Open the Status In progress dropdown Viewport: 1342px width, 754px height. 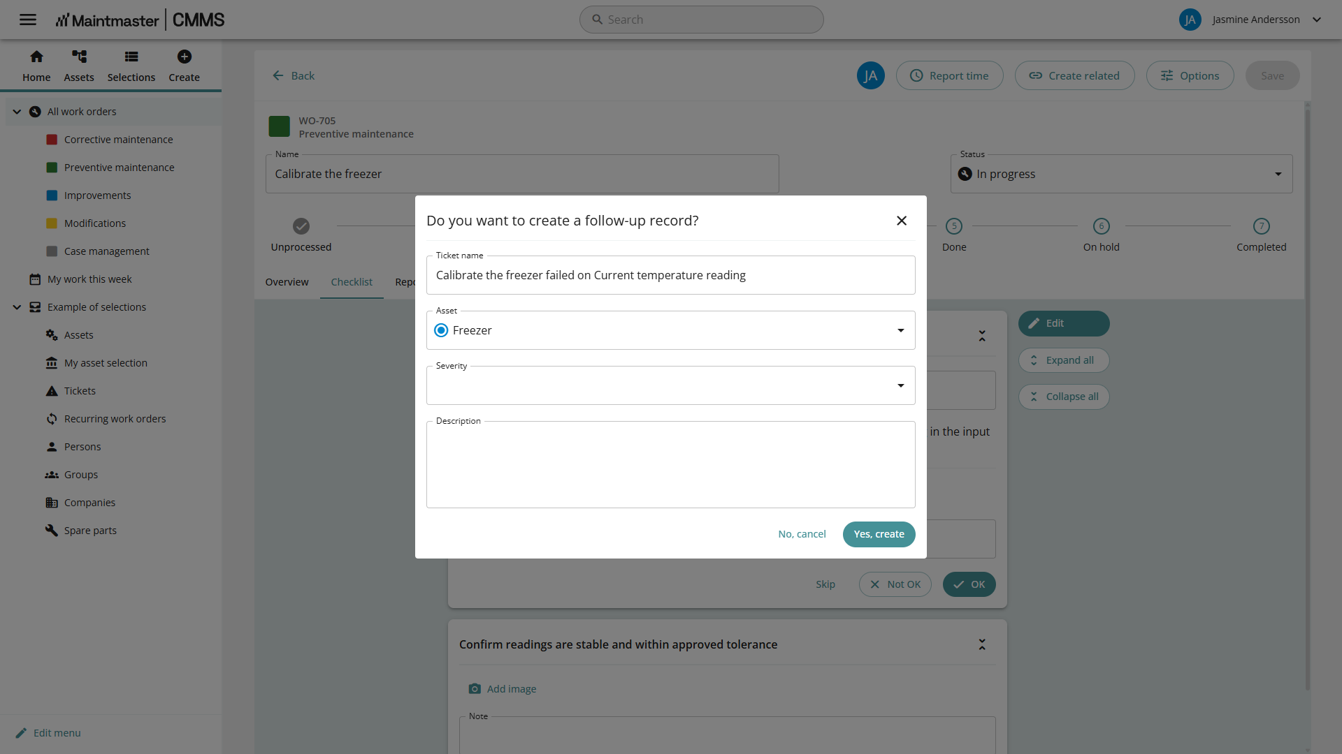[x=1121, y=174]
